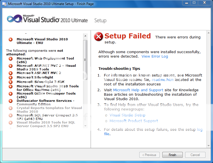Click error icon beside Microsoft Office Developer Tools
Screen dimensions: 213x163
(11, 94)
